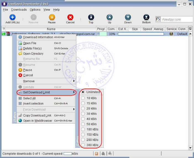Sort by the Size column header
The image size is (194, 158).
pyautogui.click(x=135, y=29)
